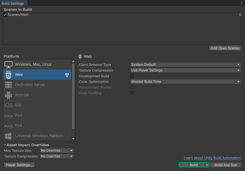245x171 pixels.
Task: Select the Android platform icon
Action: [8, 95]
